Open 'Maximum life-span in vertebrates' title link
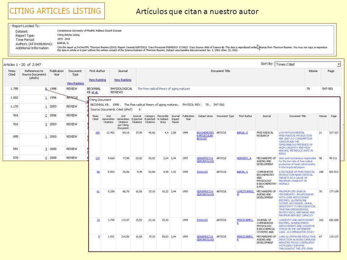Image resolution: width=347 pixels, height=260 pixels. click(x=297, y=203)
